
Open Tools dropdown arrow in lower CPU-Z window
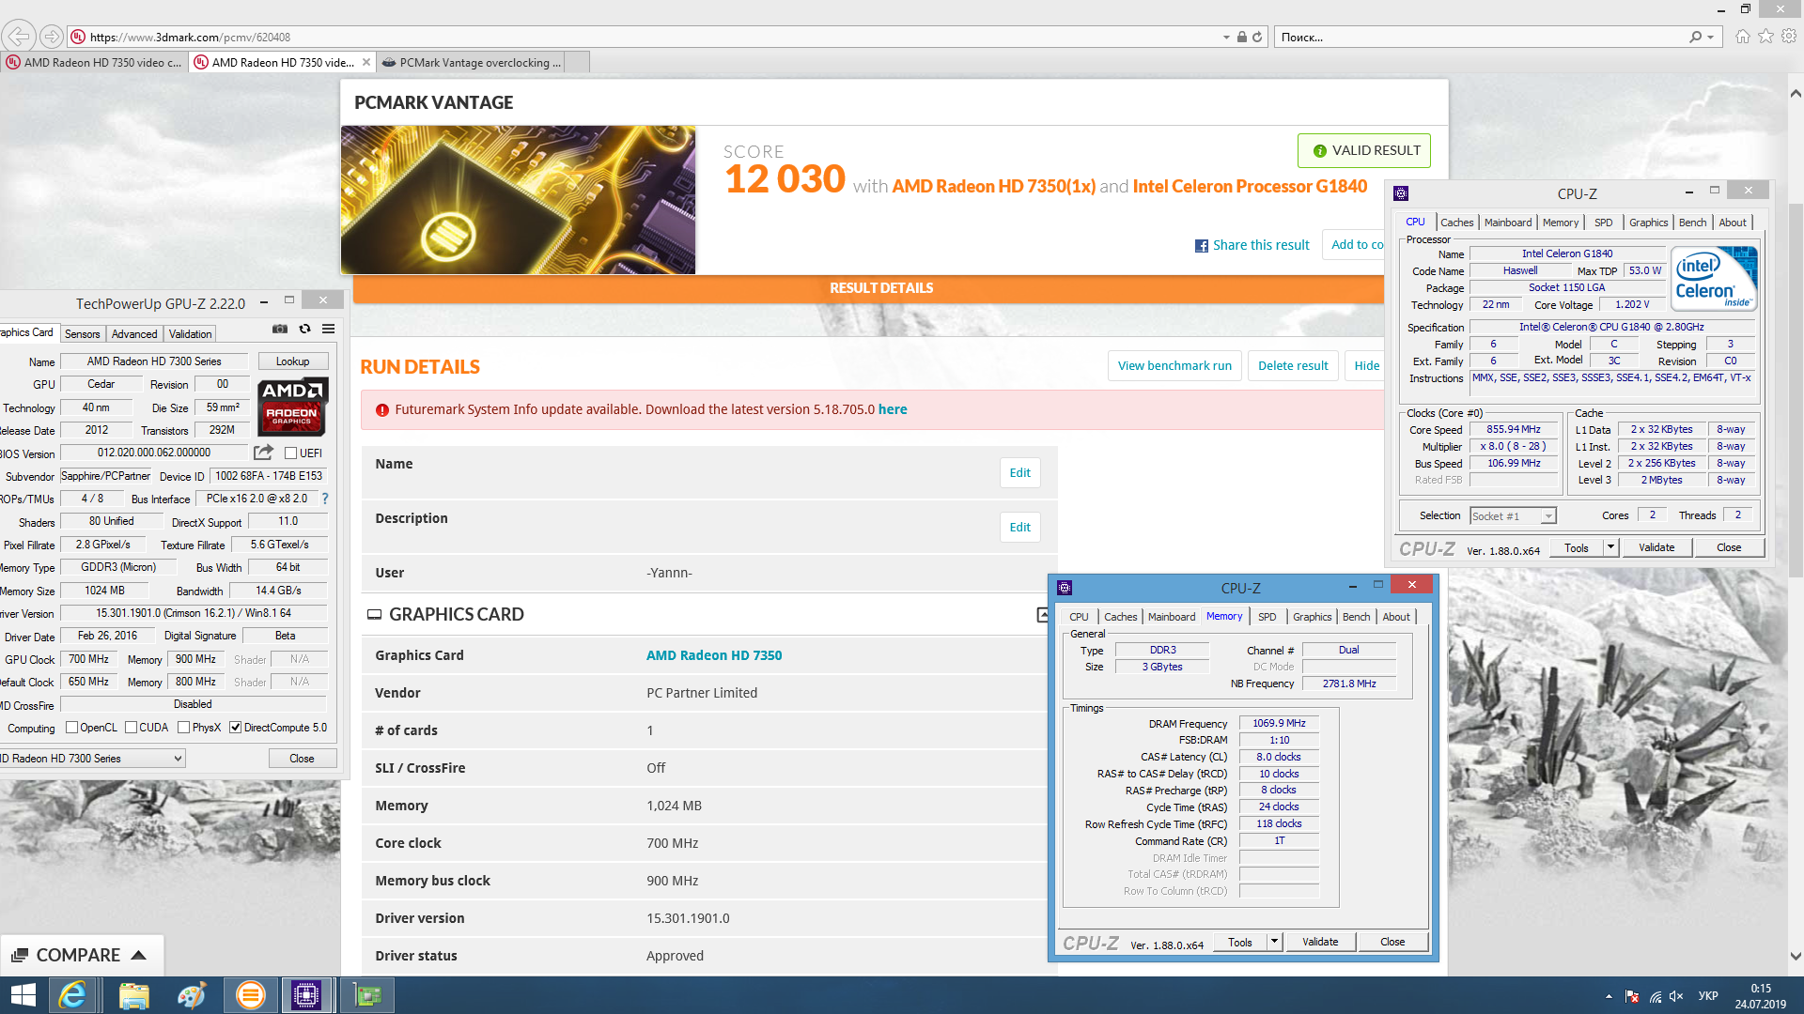point(1274,942)
